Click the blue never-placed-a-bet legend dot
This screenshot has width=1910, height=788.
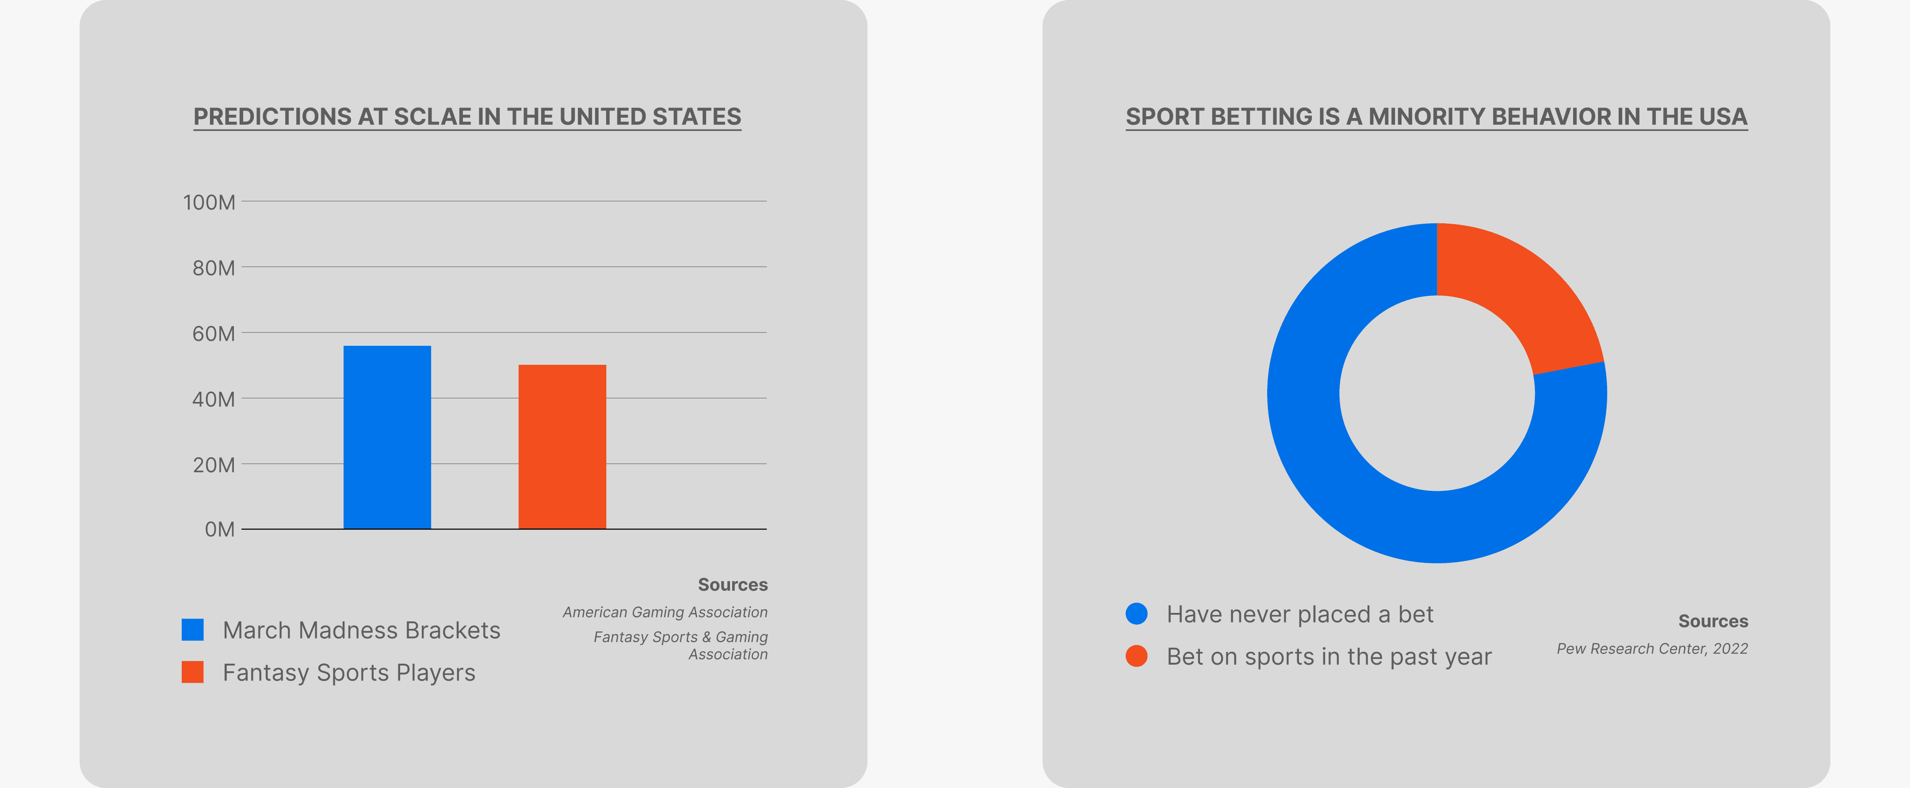click(x=1137, y=613)
